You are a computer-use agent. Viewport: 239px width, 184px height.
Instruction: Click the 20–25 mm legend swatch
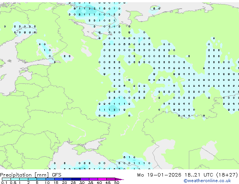67,179
